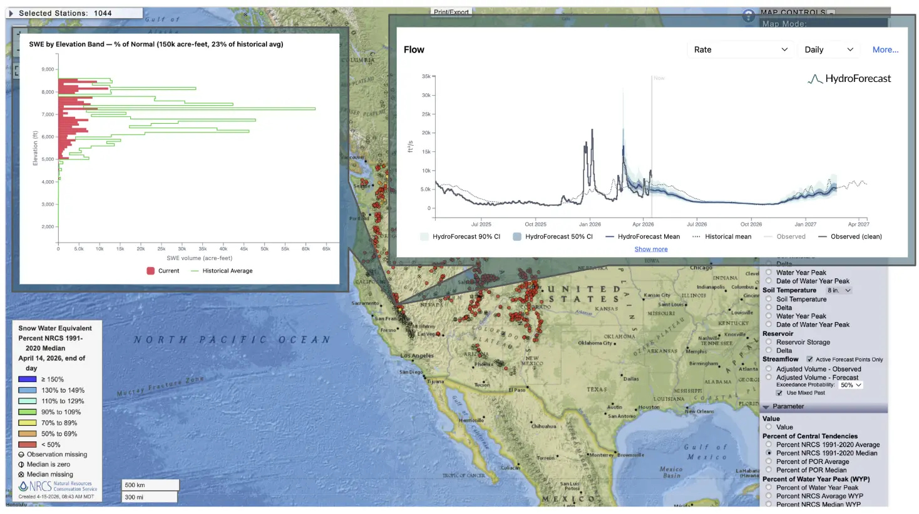Click the < 50% red color swatch
919x514 pixels.
tap(28, 445)
